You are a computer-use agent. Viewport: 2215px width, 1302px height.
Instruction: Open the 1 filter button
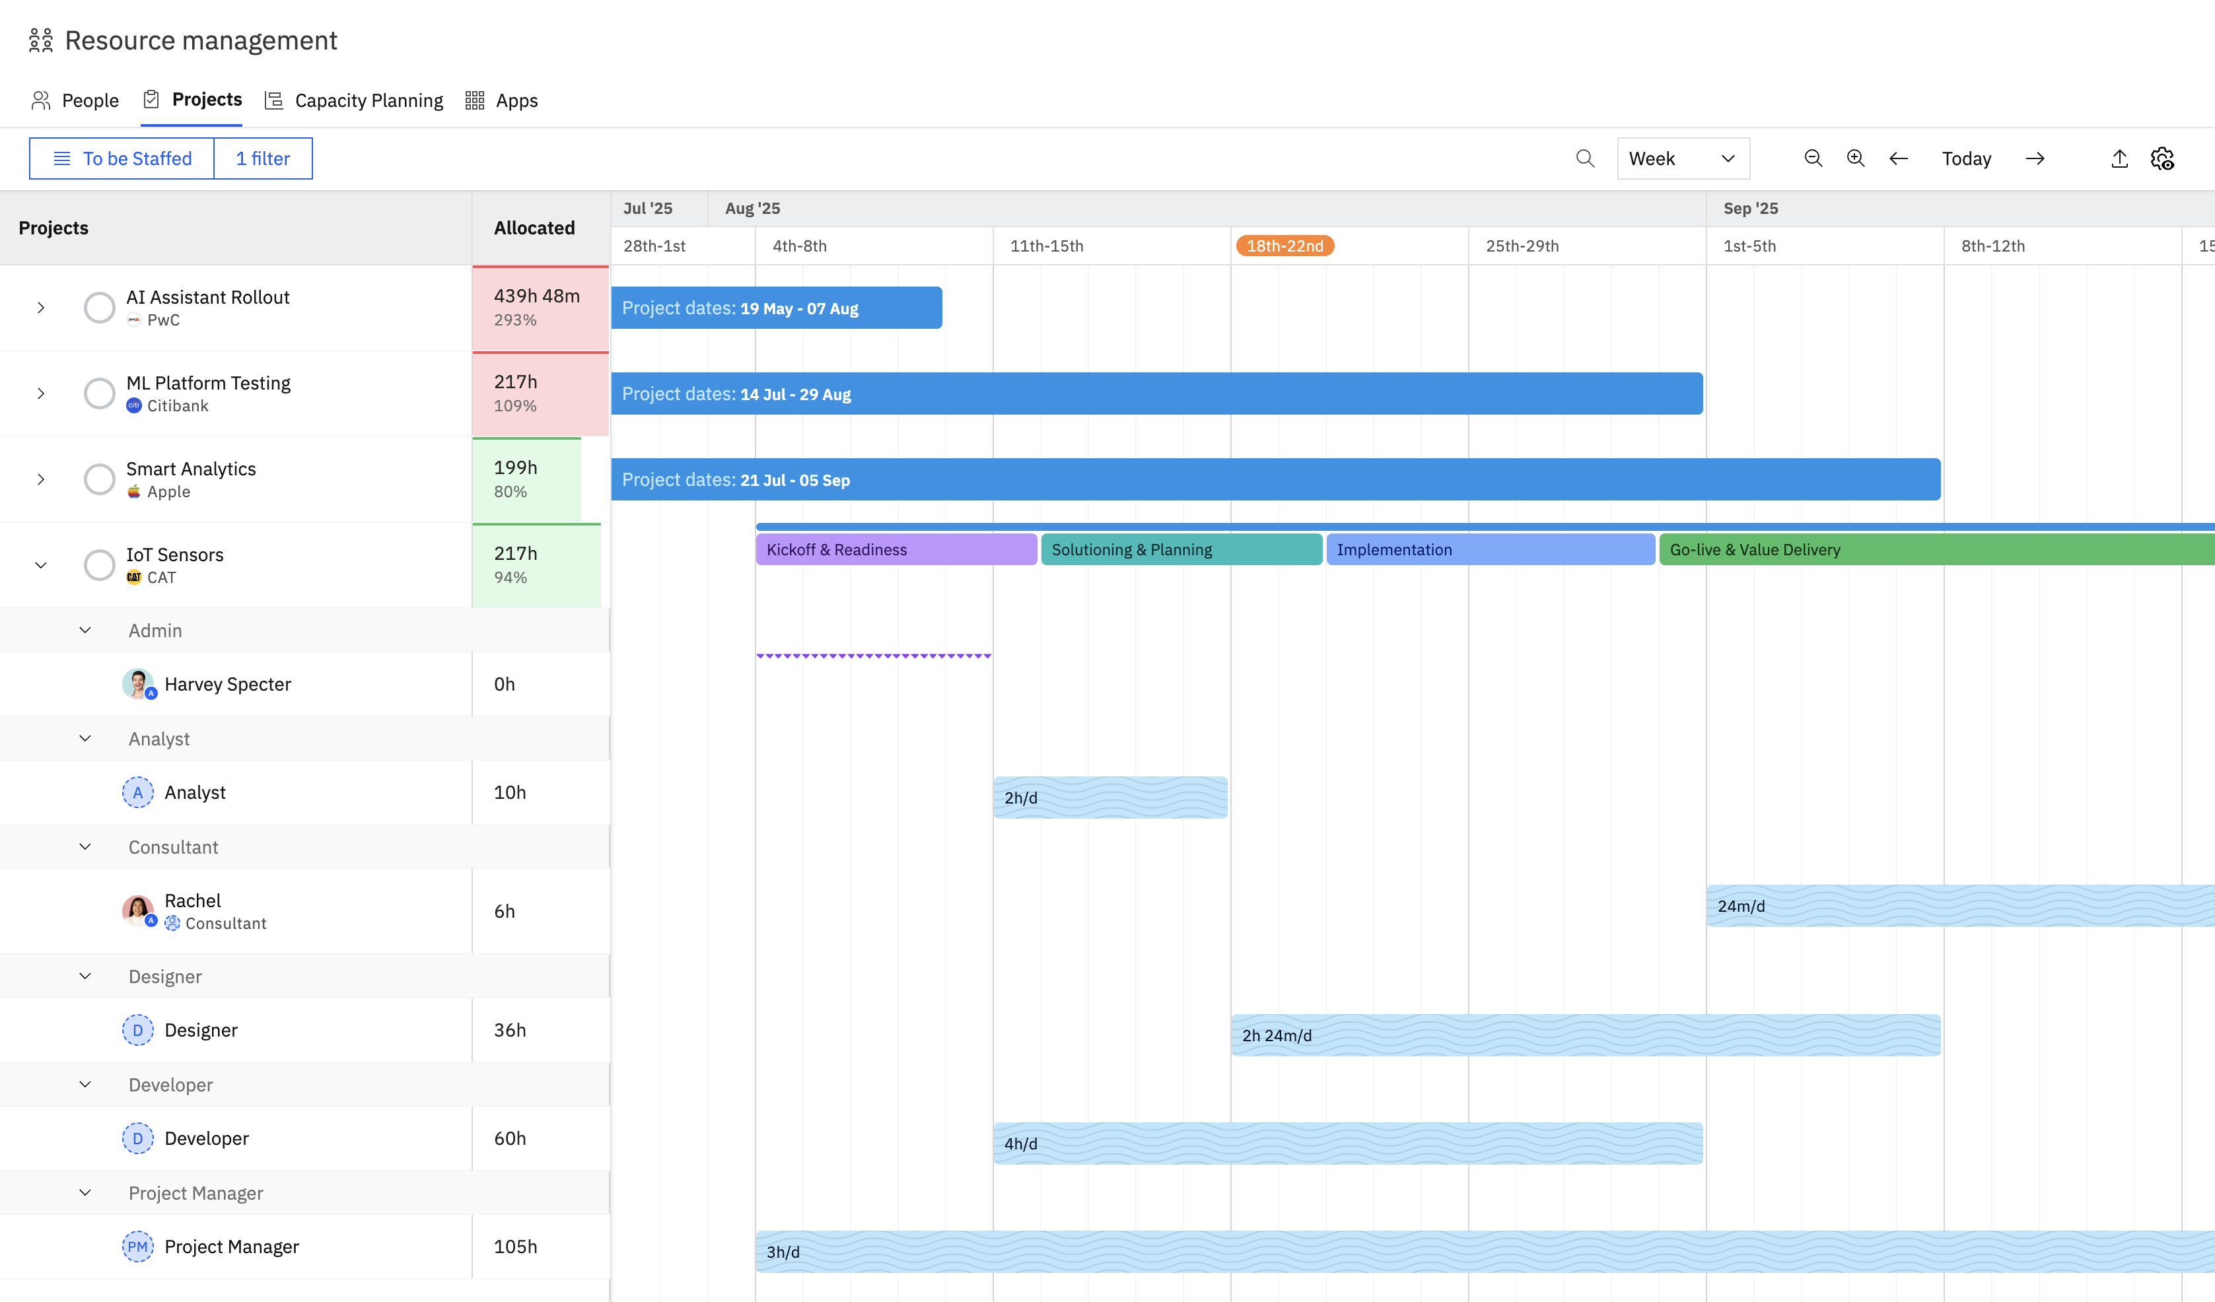click(263, 158)
